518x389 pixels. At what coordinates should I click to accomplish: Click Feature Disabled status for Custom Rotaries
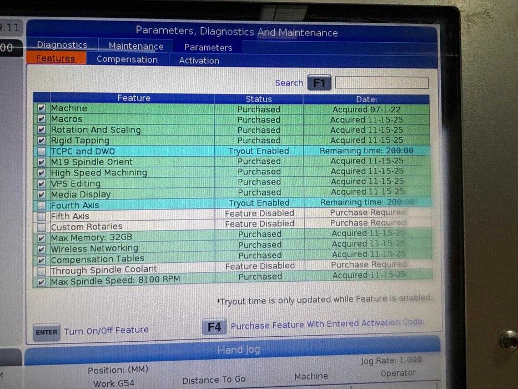click(x=259, y=224)
